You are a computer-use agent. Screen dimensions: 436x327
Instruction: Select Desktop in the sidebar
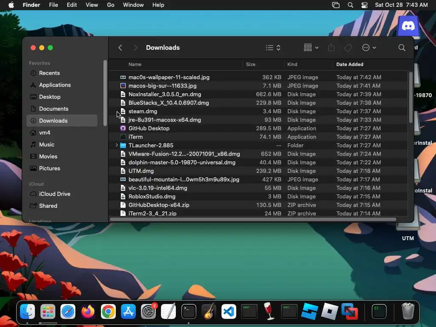pos(62,97)
